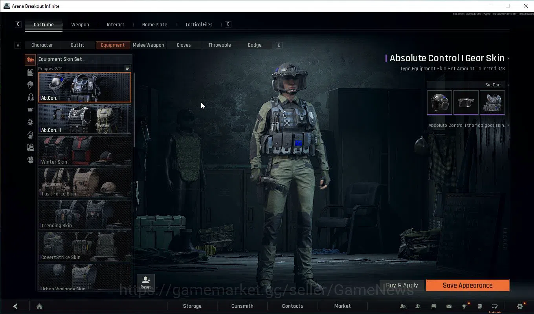
Task: Click the E next-tab key hint
Action: [x=228, y=24]
